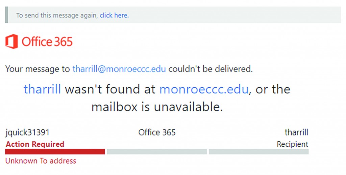
Task: Click the monroeccc.edu domain link in heading
Action: (204, 89)
